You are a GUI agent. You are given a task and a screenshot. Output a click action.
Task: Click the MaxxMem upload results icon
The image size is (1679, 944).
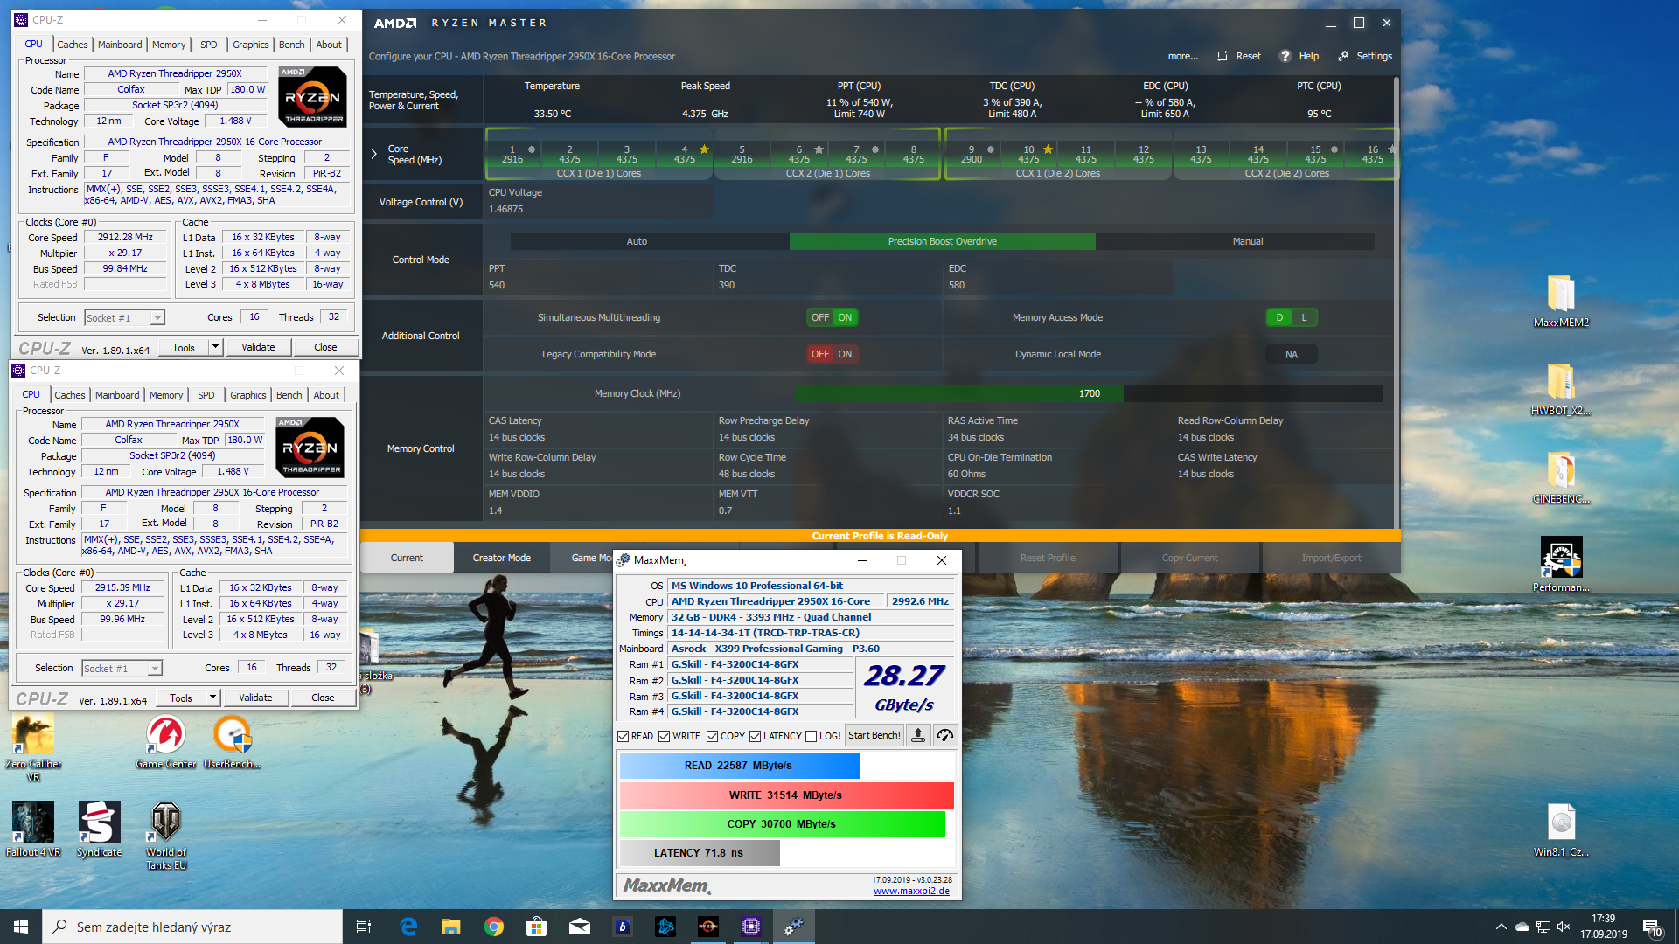[x=918, y=736]
